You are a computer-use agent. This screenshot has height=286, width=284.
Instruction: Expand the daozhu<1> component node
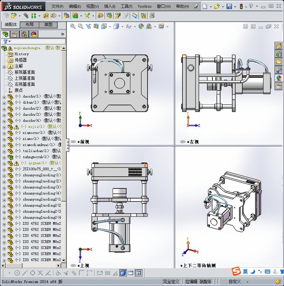tap(4, 97)
